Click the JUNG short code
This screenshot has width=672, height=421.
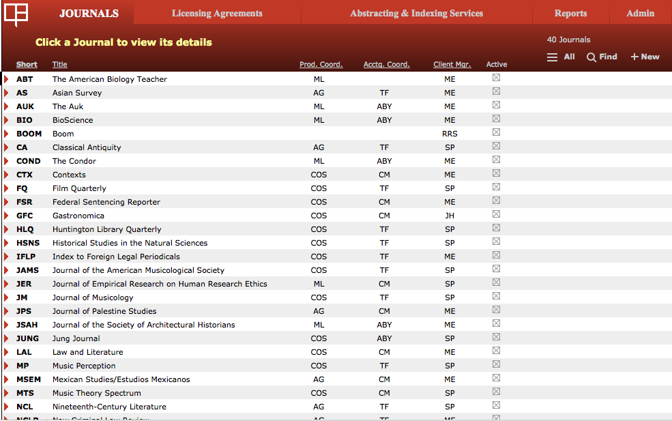tap(27, 338)
